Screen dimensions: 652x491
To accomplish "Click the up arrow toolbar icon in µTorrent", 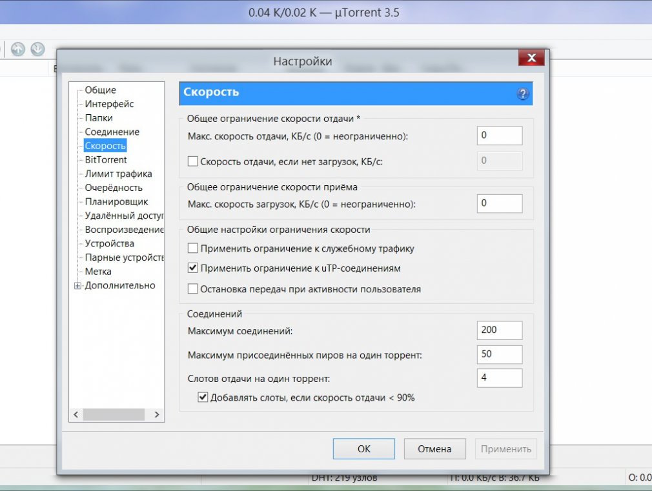I will coord(18,49).
